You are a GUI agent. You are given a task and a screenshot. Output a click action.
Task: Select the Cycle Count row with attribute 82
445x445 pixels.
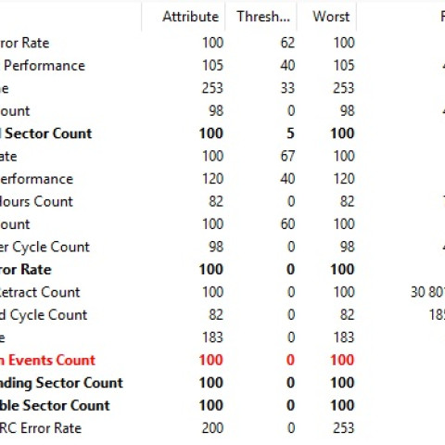click(x=222, y=315)
